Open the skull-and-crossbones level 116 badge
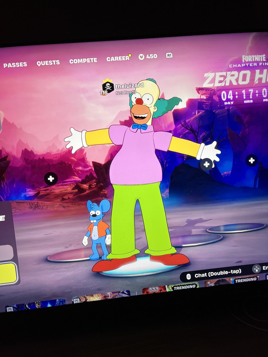The image size is (268, 357). coord(107,87)
